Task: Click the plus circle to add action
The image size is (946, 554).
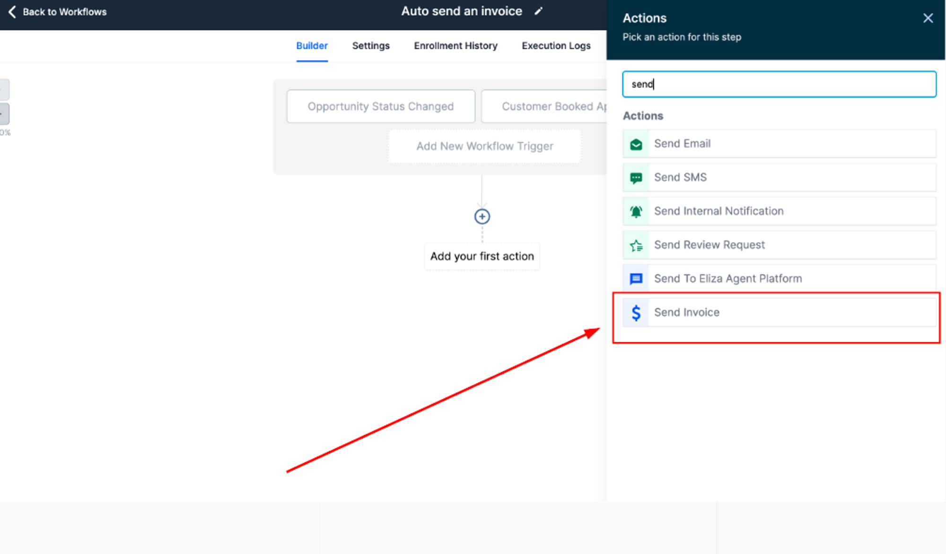Action: click(482, 216)
